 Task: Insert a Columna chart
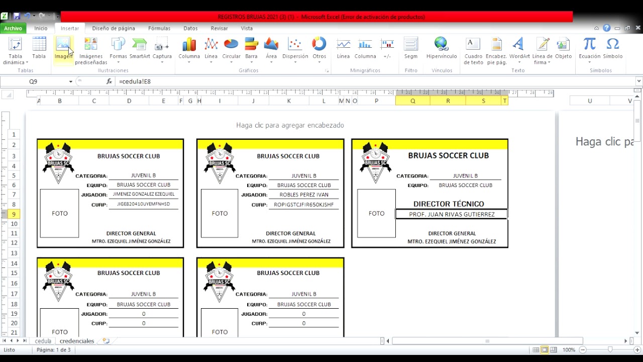(189, 51)
